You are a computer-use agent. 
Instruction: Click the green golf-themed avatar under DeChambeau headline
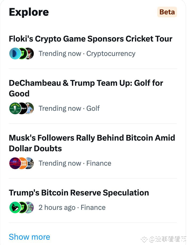[15, 108]
